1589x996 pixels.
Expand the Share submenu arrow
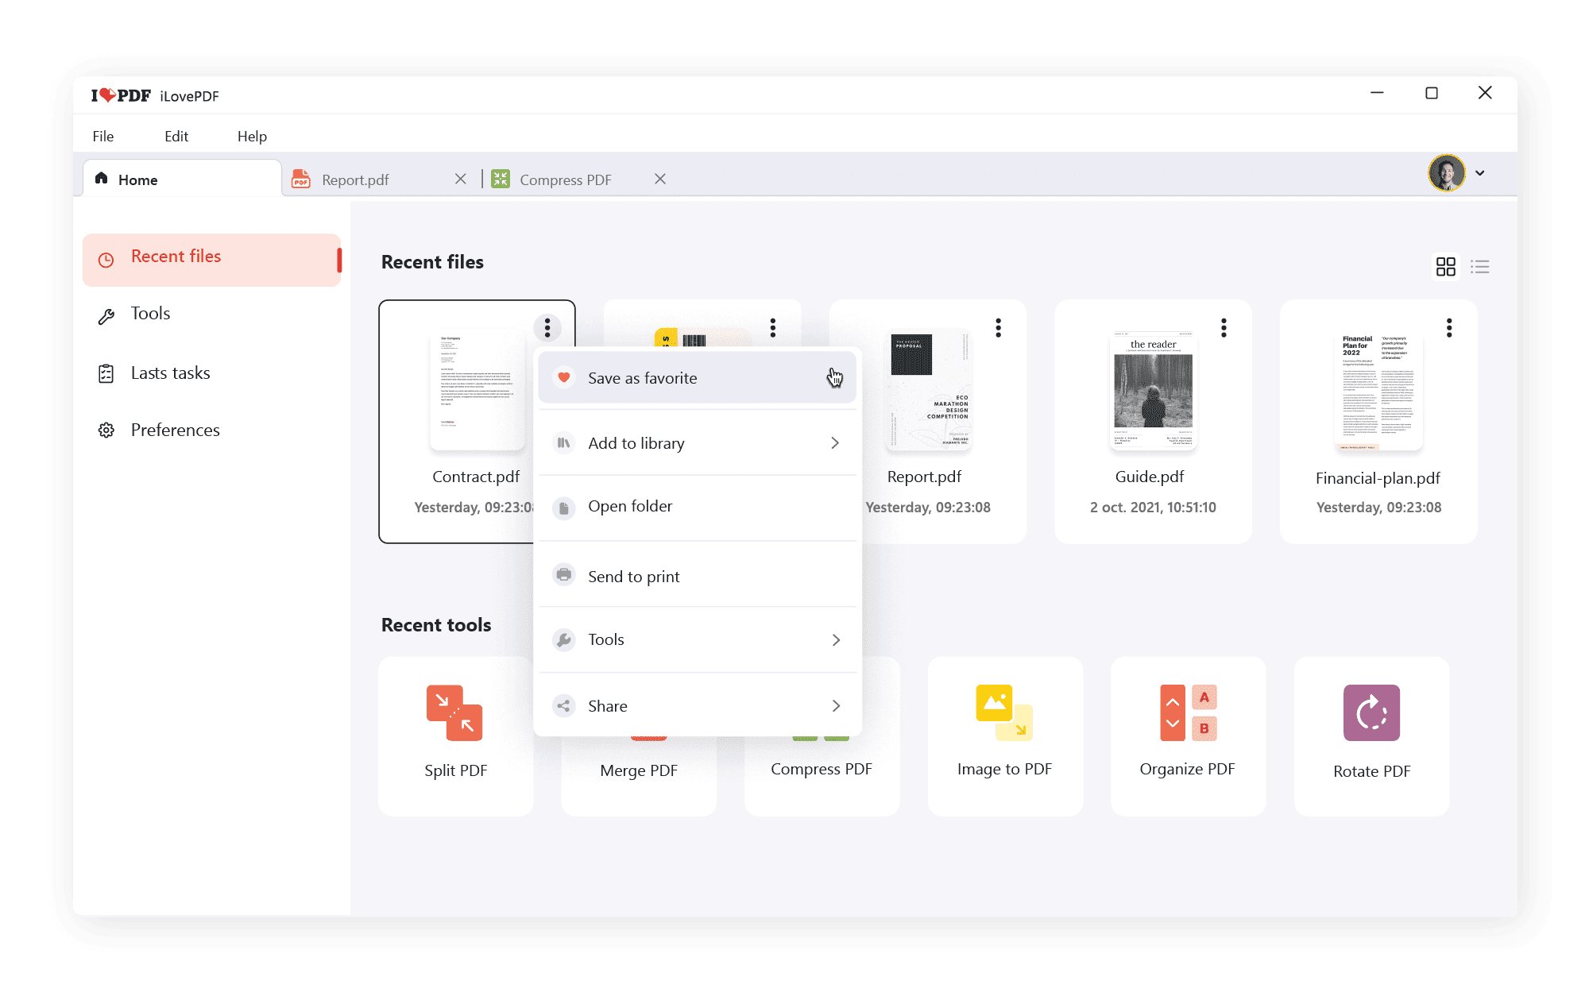(836, 706)
